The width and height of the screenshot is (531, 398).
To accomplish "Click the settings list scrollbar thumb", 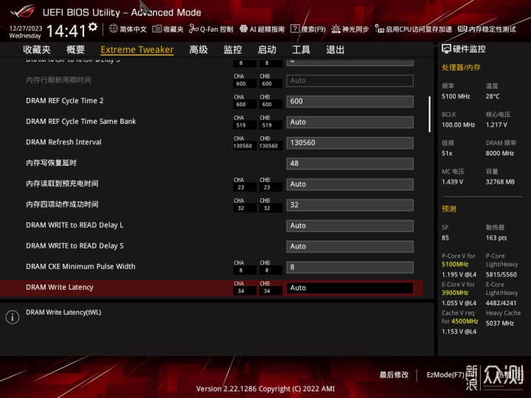I will (x=429, y=114).
